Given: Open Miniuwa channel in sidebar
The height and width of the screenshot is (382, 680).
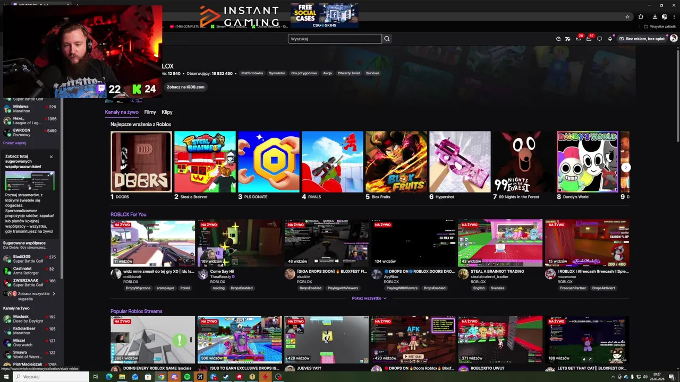Looking at the screenshot, I should coord(30,109).
